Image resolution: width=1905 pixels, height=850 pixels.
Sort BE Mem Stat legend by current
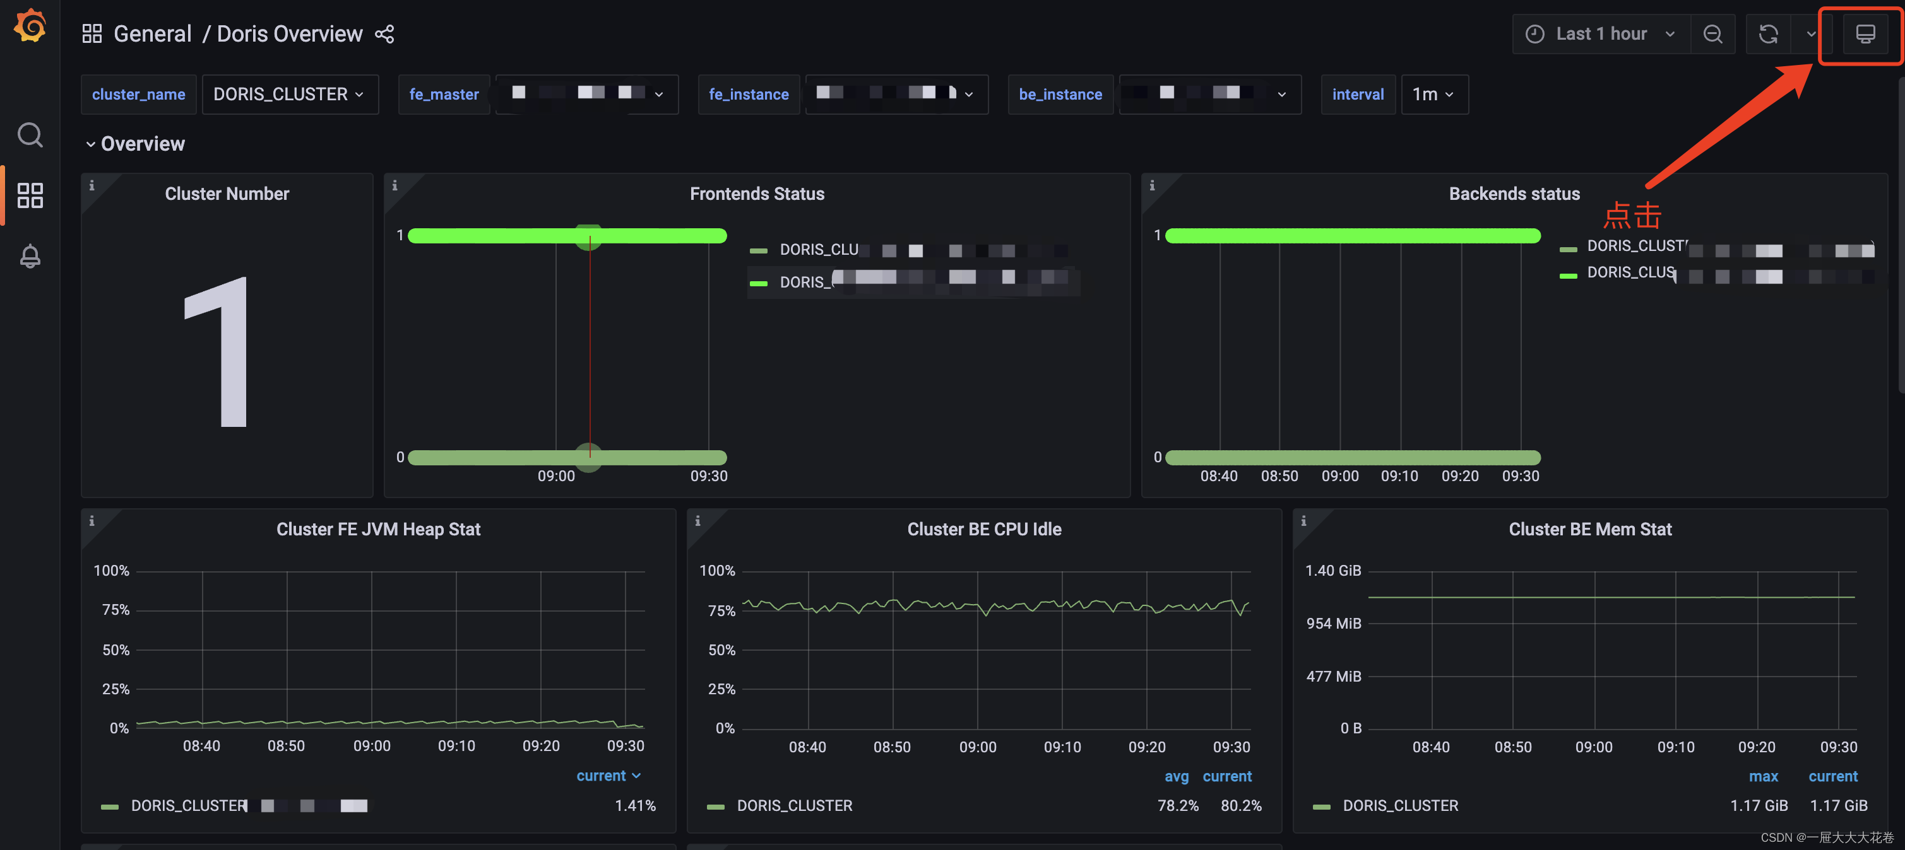point(1832,776)
